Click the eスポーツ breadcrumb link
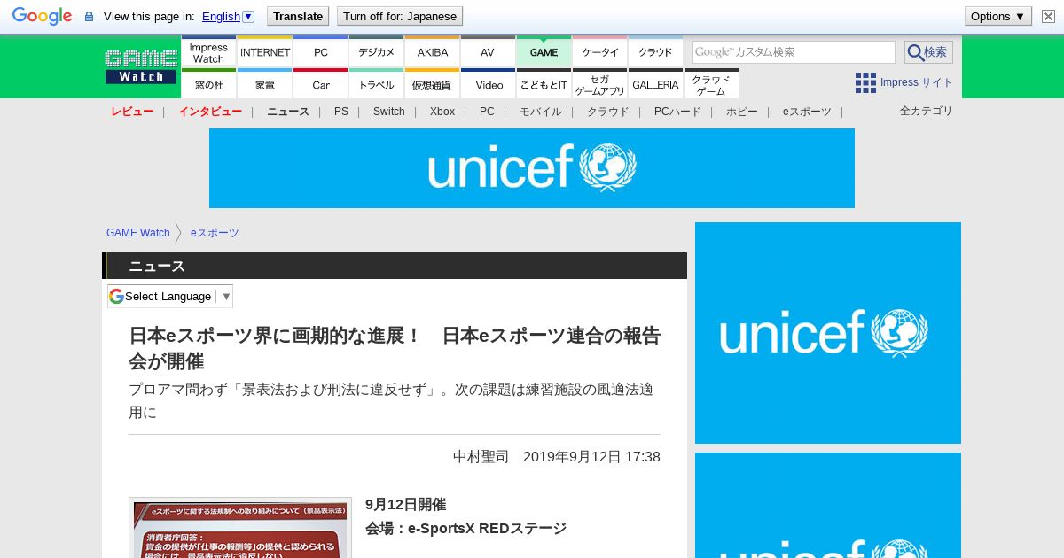This screenshot has height=558, width=1064. click(215, 233)
